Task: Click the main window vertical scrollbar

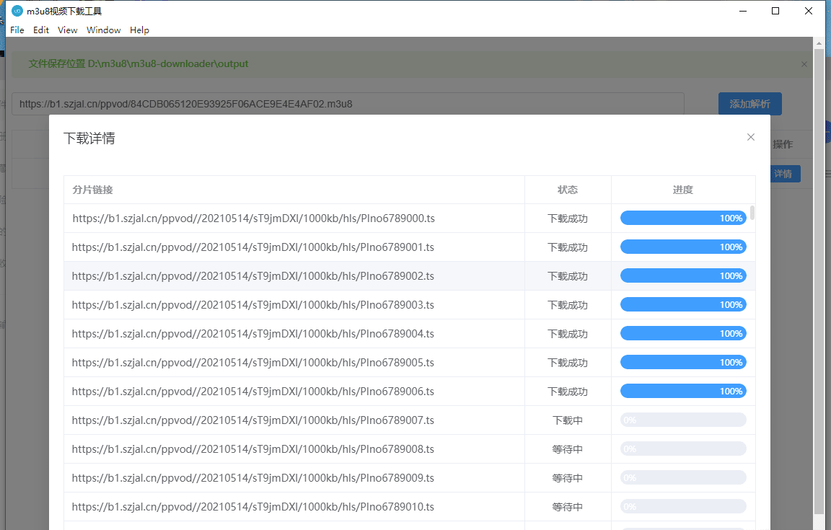Action: [819, 281]
